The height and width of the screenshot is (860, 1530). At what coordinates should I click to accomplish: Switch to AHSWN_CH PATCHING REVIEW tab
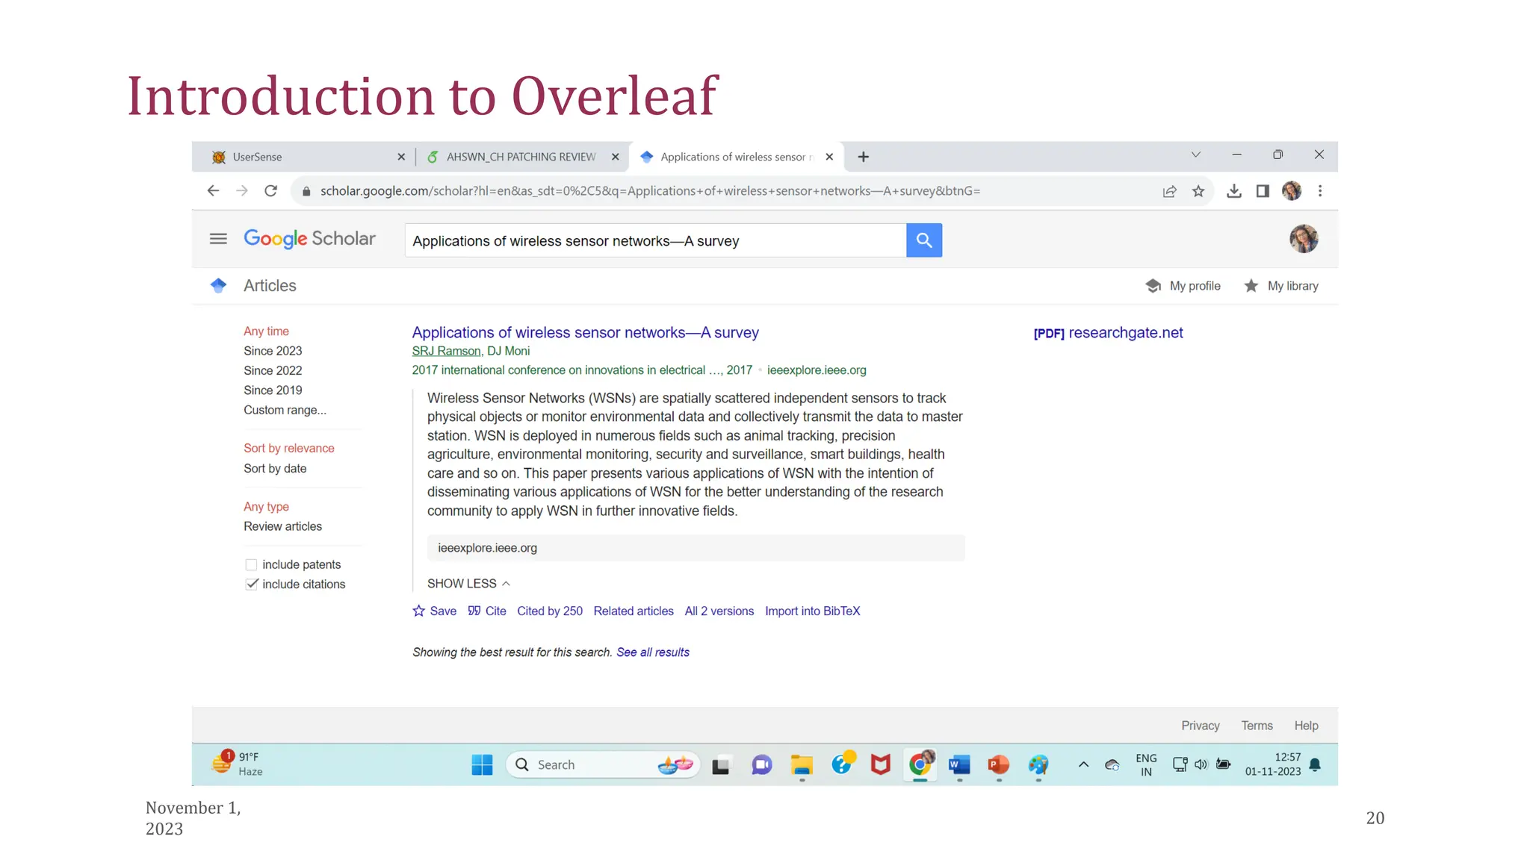pos(521,157)
